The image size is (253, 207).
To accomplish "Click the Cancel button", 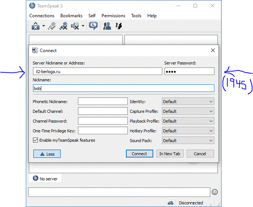I will (200, 154).
